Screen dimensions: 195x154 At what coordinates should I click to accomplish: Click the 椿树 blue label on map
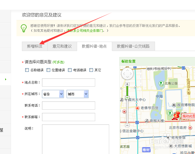coord(146,150)
